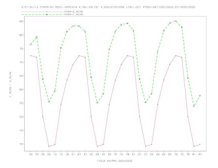This screenshot has width=218, height=168.
Task: Click the 09 forecast hour label on x-axis
Action: click(49, 154)
